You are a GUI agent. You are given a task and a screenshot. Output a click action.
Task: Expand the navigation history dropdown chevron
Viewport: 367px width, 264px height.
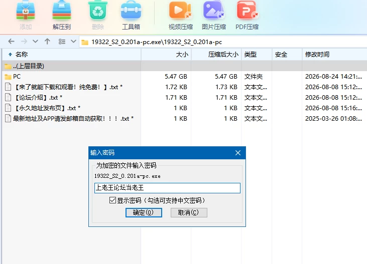(35, 42)
